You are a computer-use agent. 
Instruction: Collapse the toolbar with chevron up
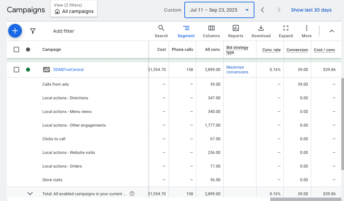[x=331, y=31]
